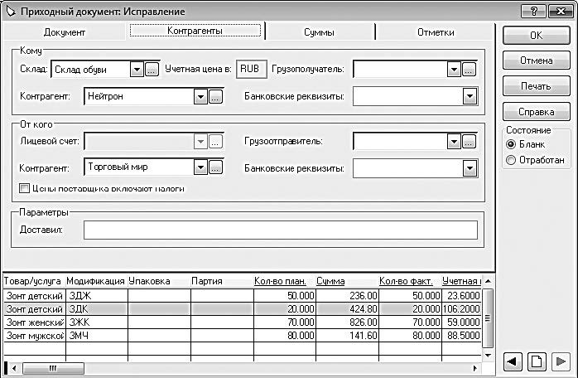
Task: Click the Печать button
Action: coord(536,86)
